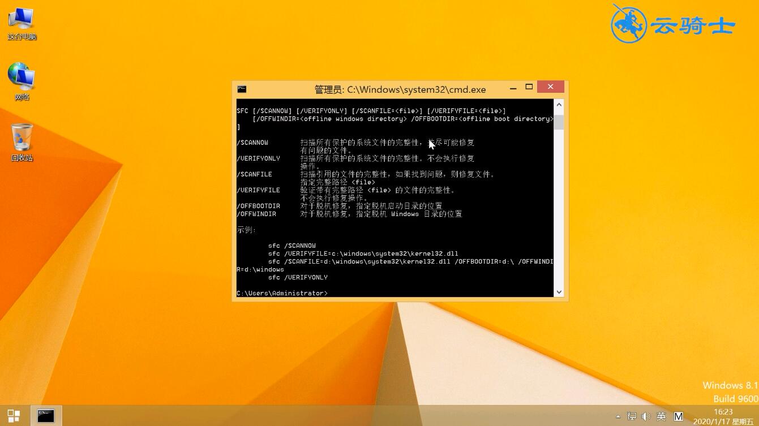Switch the 英 input language indicator
The image size is (759, 426).
661,416
